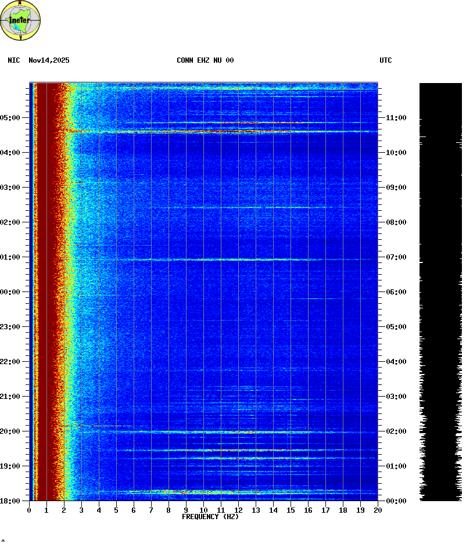This screenshot has height=547, width=466.
Task: Click the Ineter logo at top left
Action: click(21, 20)
